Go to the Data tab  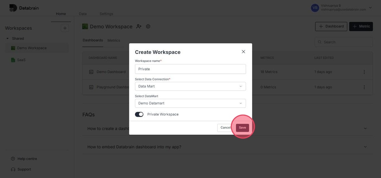(83, 14)
